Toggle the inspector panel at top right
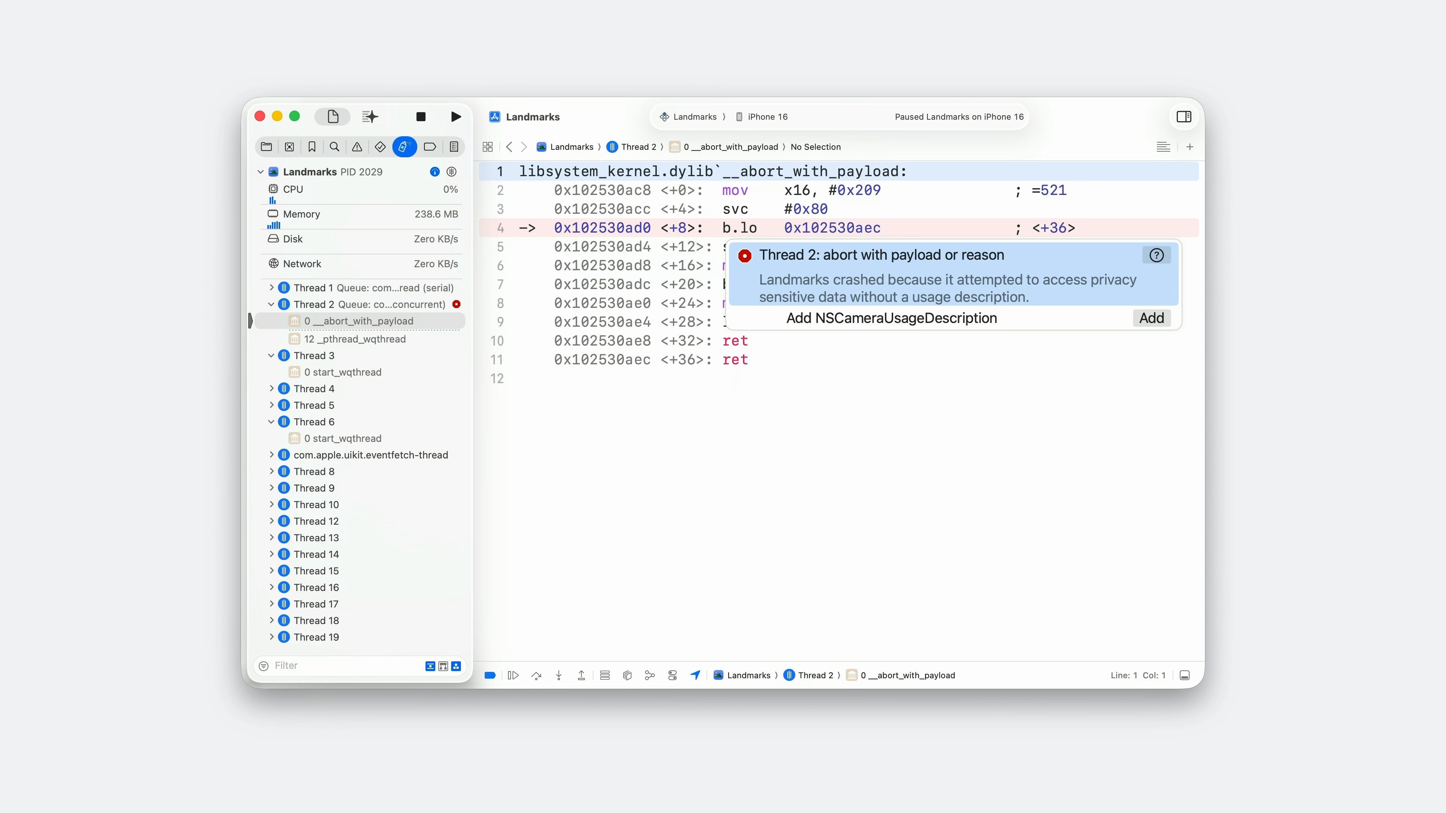Image resolution: width=1446 pixels, height=813 pixels. (1184, 117)
